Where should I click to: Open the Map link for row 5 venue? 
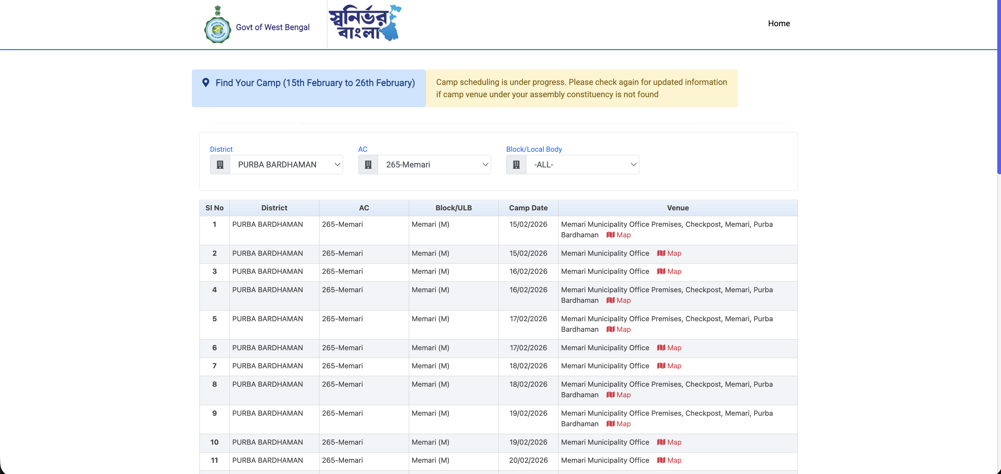pyautogui.click(x=623, y=329)
